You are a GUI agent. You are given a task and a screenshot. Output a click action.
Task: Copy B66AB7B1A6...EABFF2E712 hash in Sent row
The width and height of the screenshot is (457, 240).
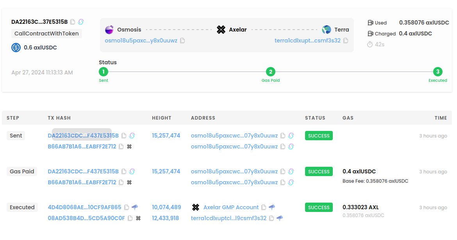click(x=121, y=146)
